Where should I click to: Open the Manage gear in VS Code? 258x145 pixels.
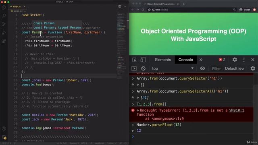pyautogui.click(x=4, y=137)
